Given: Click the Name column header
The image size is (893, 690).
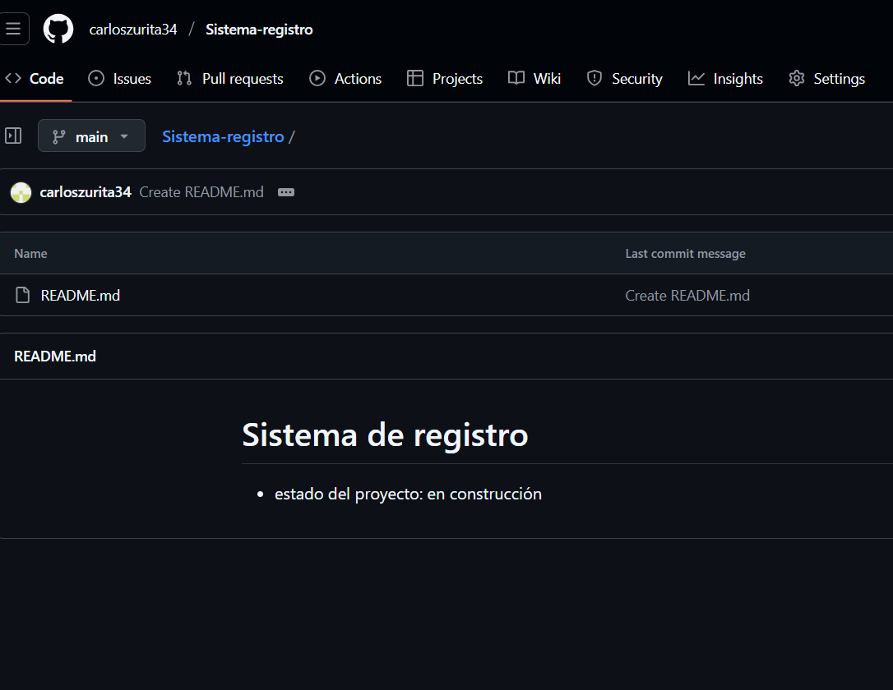Looking at the screenshot, I should (x=30, y=254).
